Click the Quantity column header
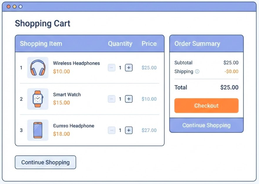Viewport: 259px width, 184px height. [120, 44]
